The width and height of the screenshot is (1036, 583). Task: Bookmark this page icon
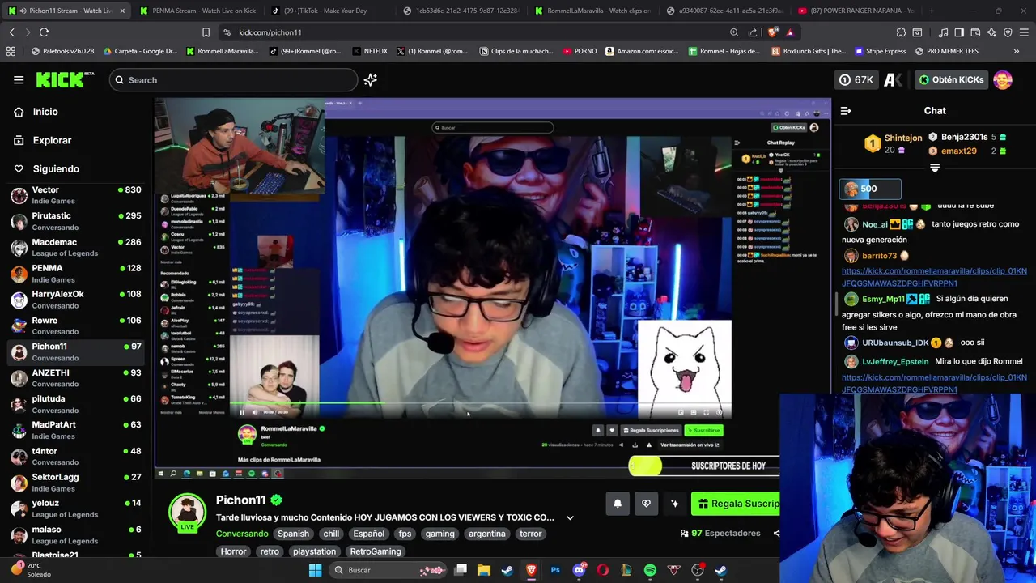[206, 32]
